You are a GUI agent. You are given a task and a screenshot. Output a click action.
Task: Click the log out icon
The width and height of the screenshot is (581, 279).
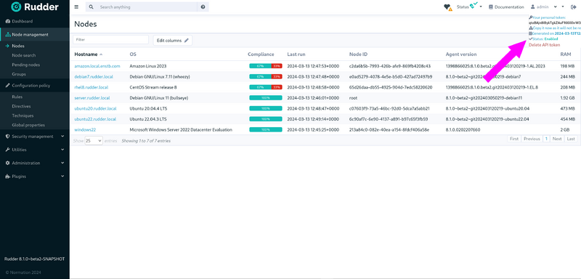[x=574, y=7]
